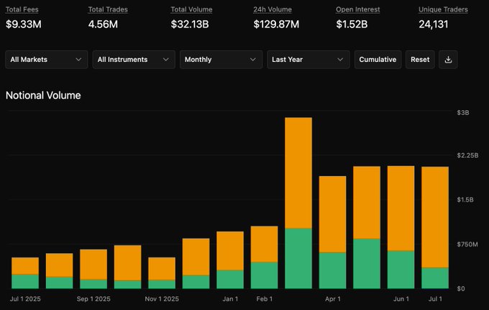This screenshot has height=310, width=489.
Task: Click the $3B y-axis label
Action: 463,113
